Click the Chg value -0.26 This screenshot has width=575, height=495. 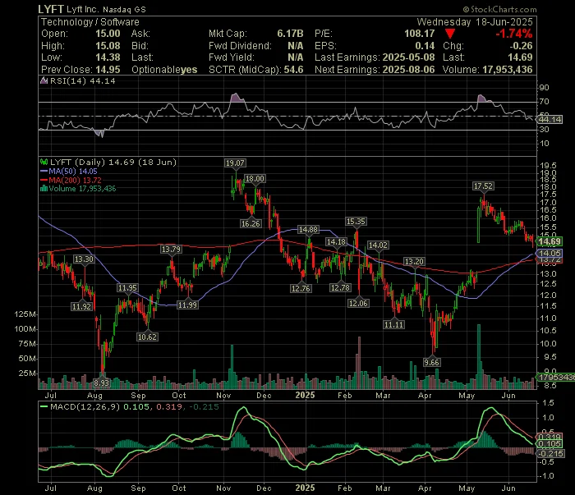point(521,46)
